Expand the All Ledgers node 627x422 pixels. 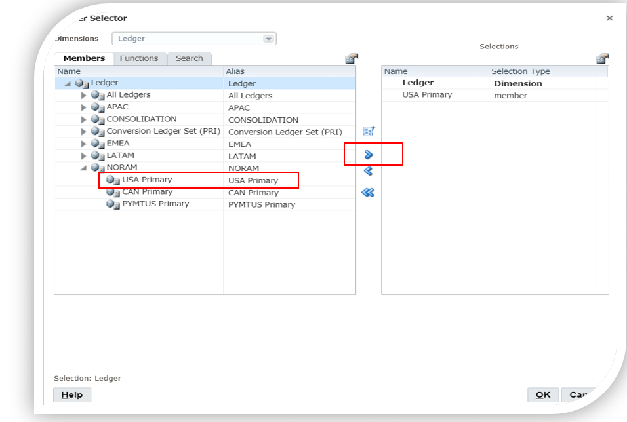[x=84, y=96]
